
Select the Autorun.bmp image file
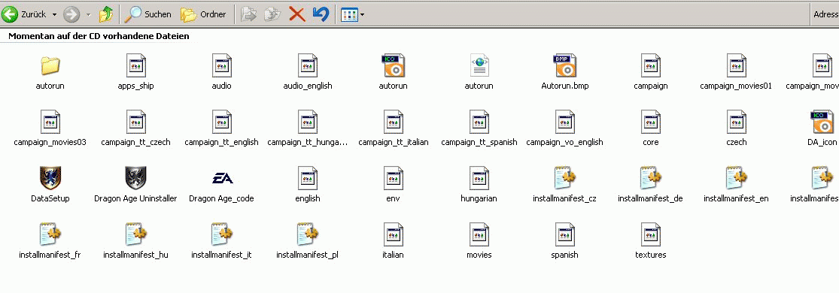pos(565,72)
